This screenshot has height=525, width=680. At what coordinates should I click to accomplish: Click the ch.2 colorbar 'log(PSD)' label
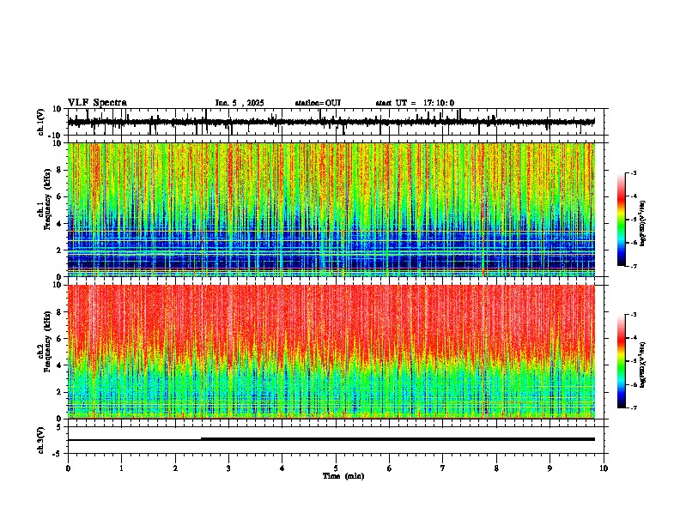pos(642,365)
